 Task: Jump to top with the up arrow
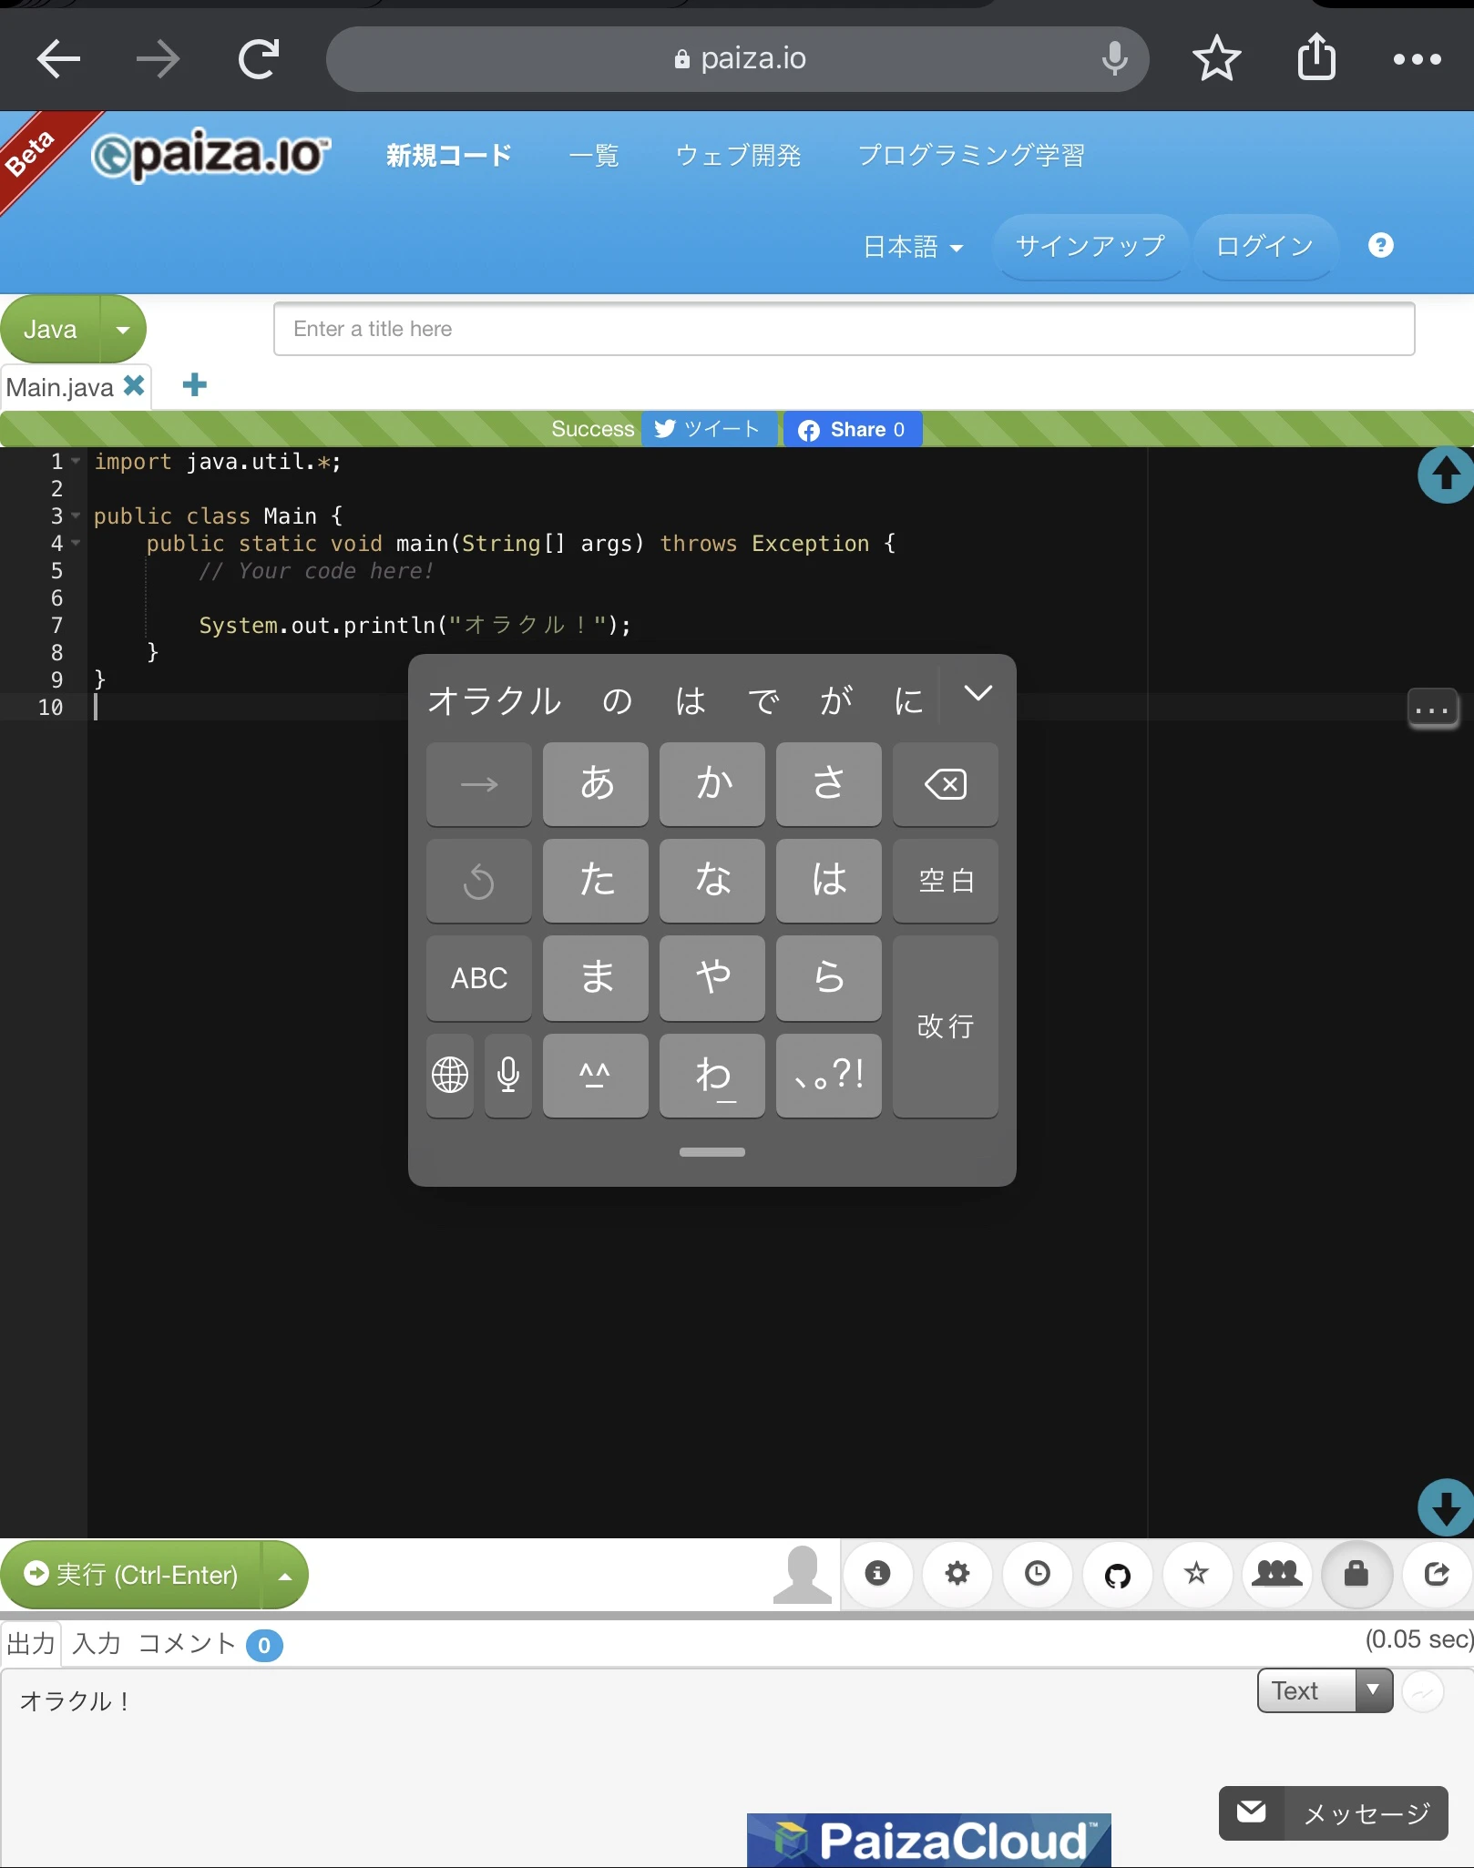1445,475
